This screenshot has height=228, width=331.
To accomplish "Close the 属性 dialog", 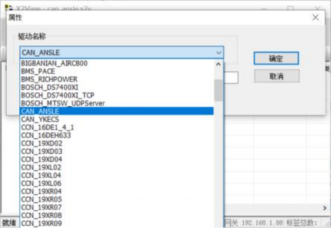I will point(315,17).
